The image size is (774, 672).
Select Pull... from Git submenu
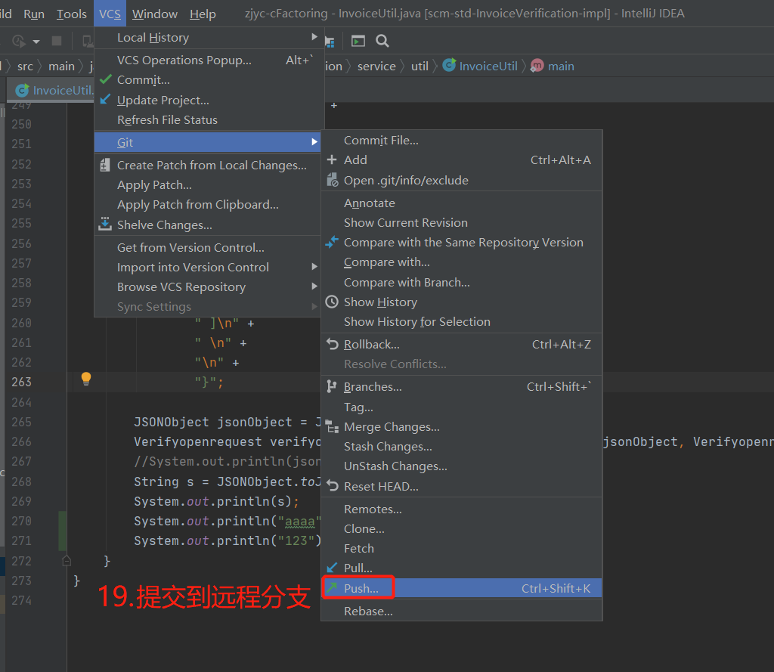462,568
